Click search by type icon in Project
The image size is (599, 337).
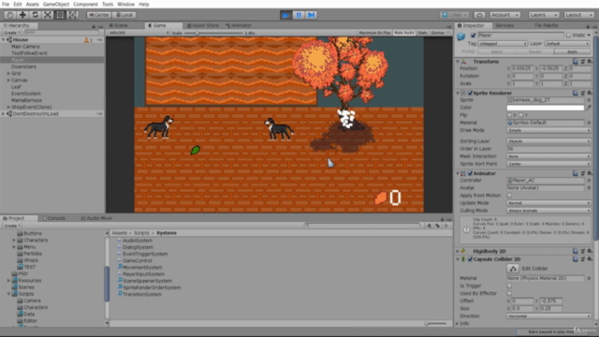tap(429, 226)
